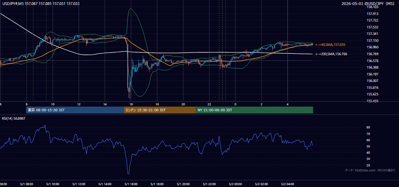The image size is (399, 187).
Task: Click the bottom time label 5/1 12:00
Action: (79, 184)
